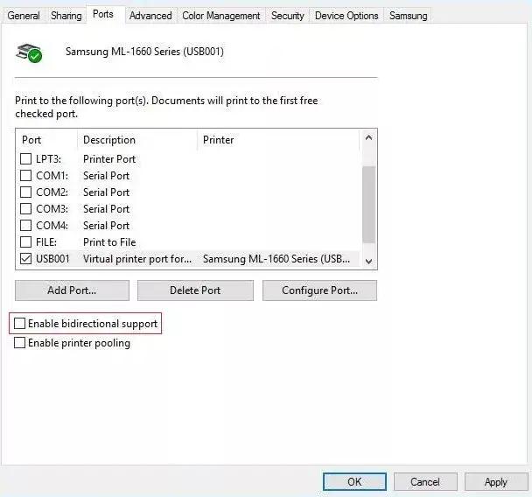Go to the Security tab

[288, 16]
